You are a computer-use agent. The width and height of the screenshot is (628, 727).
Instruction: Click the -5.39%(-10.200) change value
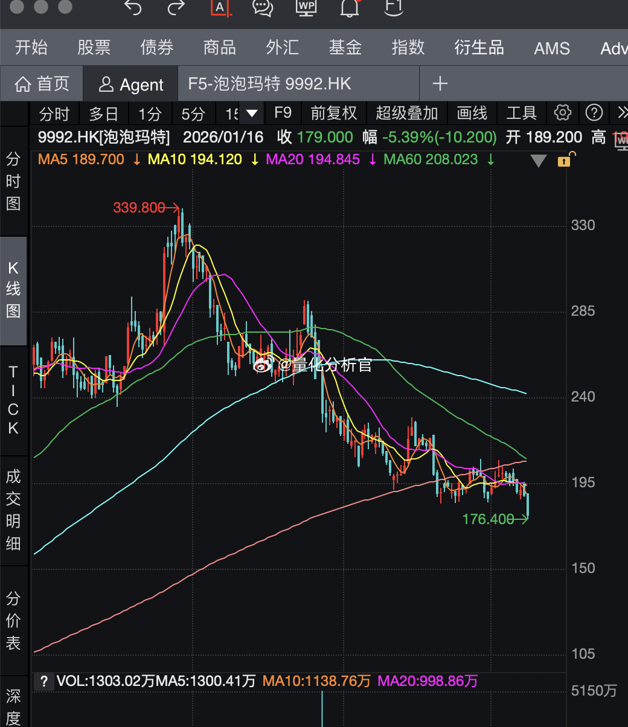click(x=440, y=137)
